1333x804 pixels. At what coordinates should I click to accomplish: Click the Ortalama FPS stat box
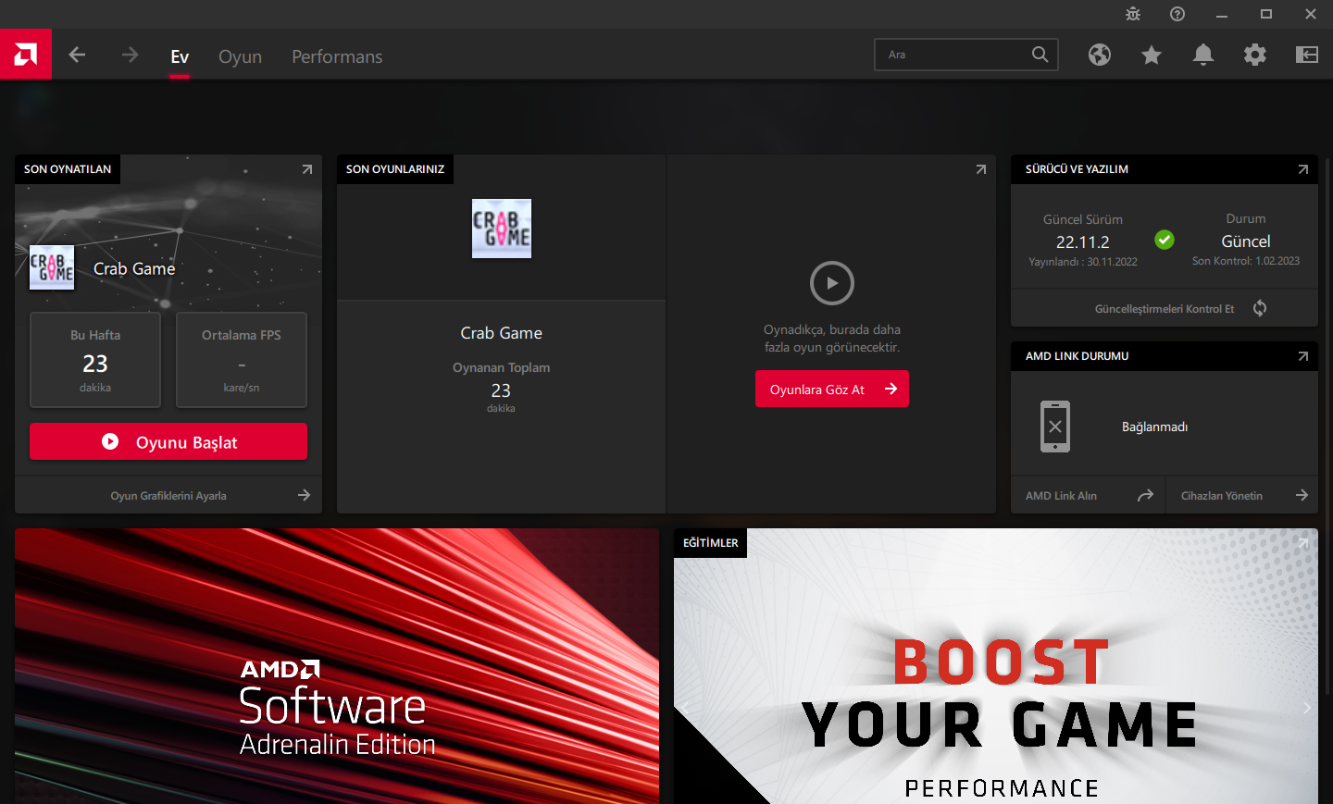pos(242,360)
